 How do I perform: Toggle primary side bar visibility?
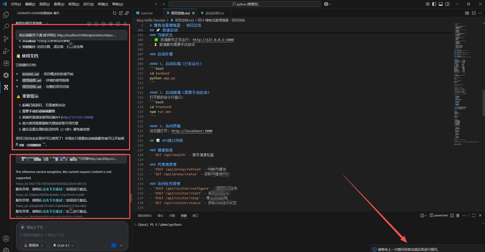click(434, 4)
